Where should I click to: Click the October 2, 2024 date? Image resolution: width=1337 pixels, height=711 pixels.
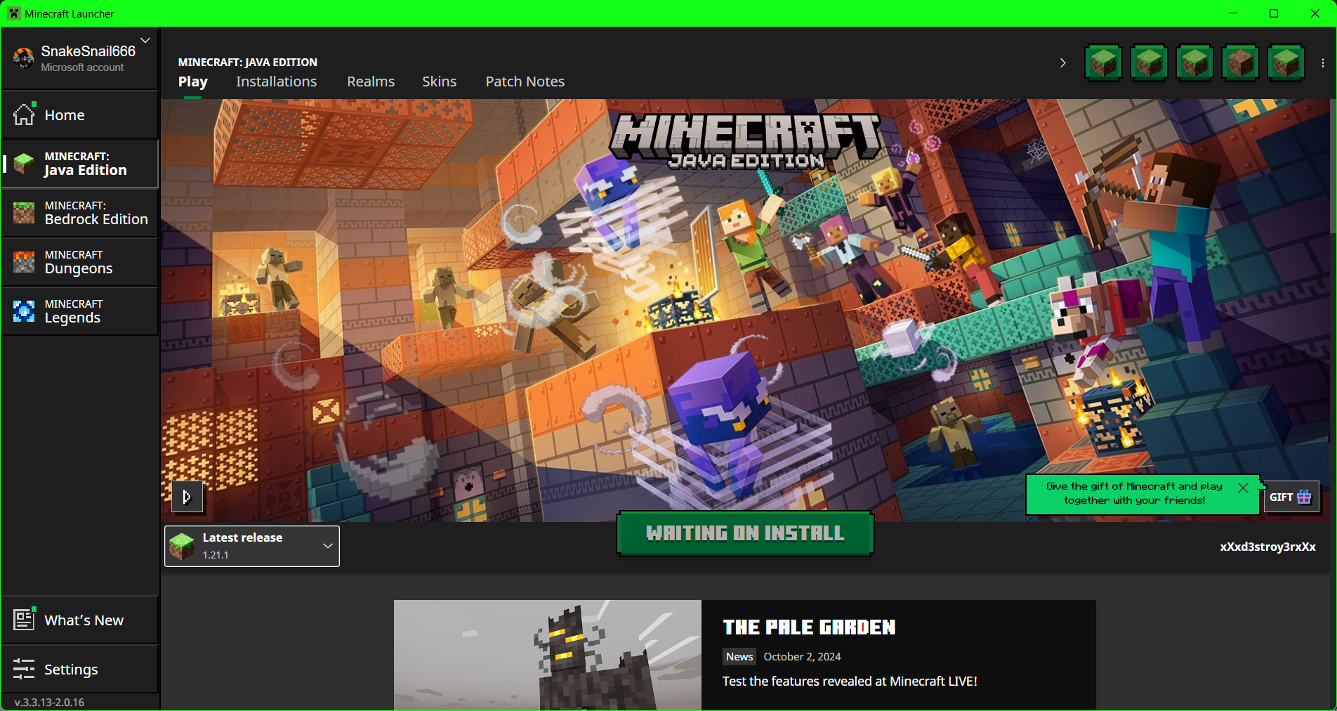pos(802,656)
